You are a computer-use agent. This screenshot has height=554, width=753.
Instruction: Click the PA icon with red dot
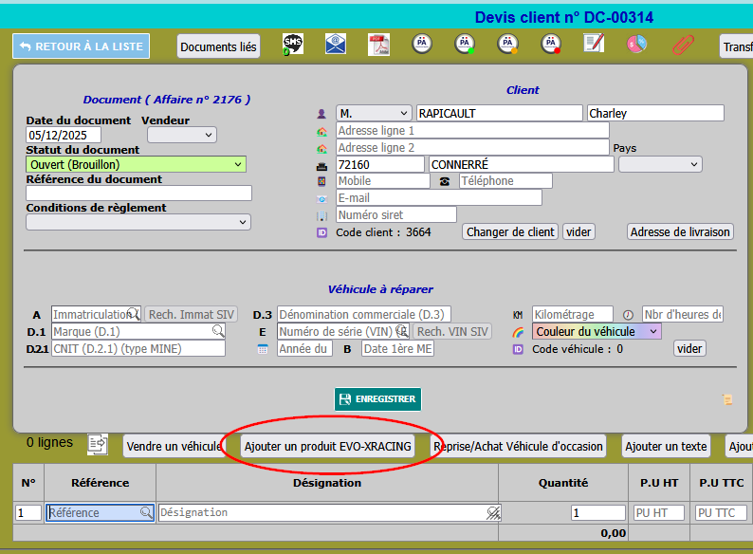click(x=551, y=45)
